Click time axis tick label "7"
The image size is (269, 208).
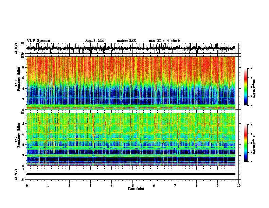[175, 186]
